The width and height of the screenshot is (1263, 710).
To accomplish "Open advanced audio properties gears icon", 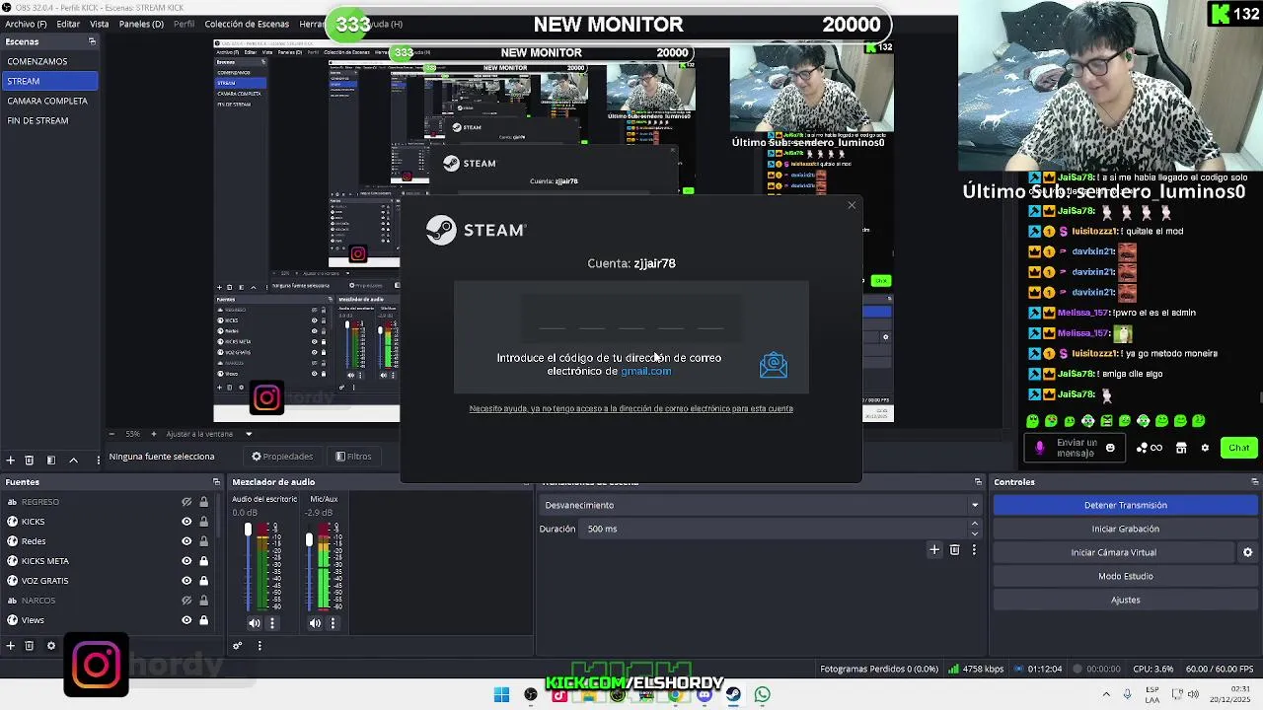I will click(237, 646).
